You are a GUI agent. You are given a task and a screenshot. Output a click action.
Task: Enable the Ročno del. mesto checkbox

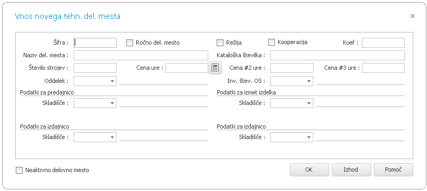point(129,43)
